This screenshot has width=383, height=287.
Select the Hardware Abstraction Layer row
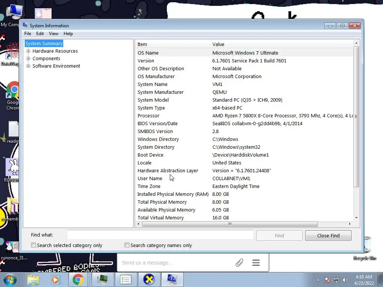tap(244, 170)
